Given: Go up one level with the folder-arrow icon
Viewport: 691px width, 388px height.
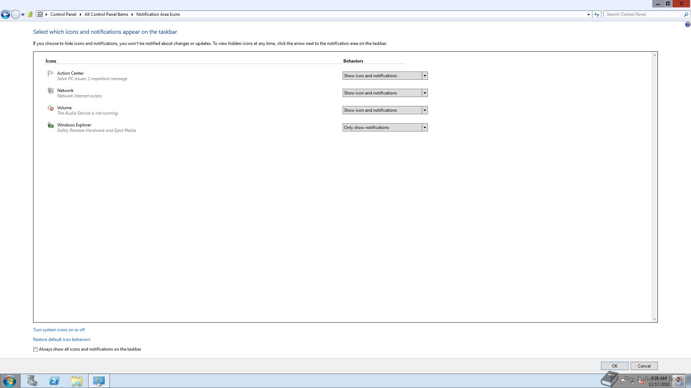Looking at the screenshot, I should [30, 14].
